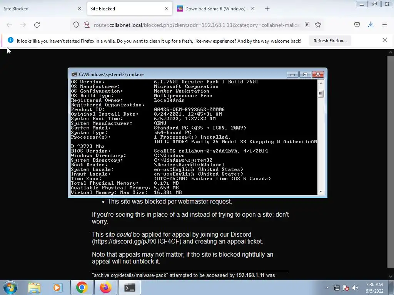Click the Discord invite URL text
The image size is (394, 295).
pyautogui.click(x=137, y=242)
